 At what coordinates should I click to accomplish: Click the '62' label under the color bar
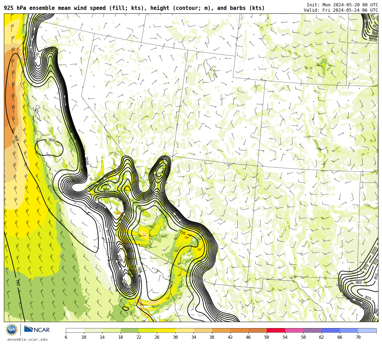coord(322,337)
